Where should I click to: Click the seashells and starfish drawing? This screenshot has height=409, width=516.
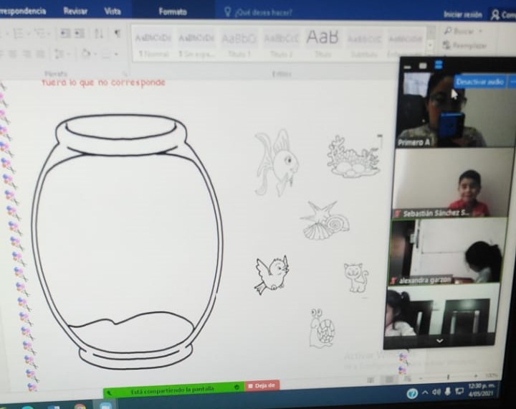(325, 220)
